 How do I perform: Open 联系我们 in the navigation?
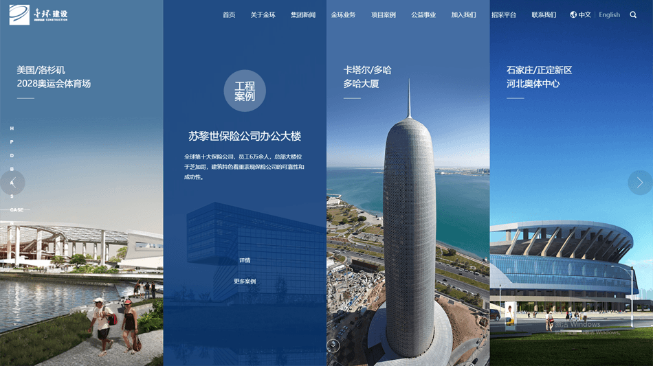pos(544,14)
